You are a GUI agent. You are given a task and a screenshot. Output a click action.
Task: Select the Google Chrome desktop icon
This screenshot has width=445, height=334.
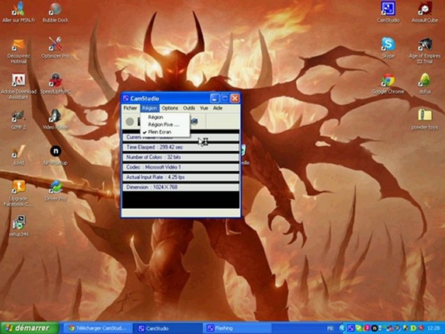(x=388, y=83)
